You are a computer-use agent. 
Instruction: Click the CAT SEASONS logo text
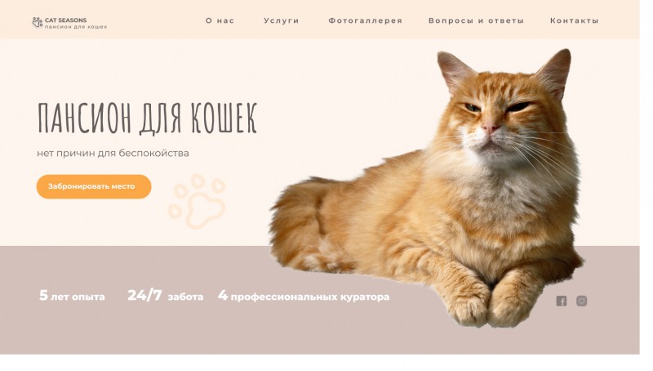66,20
